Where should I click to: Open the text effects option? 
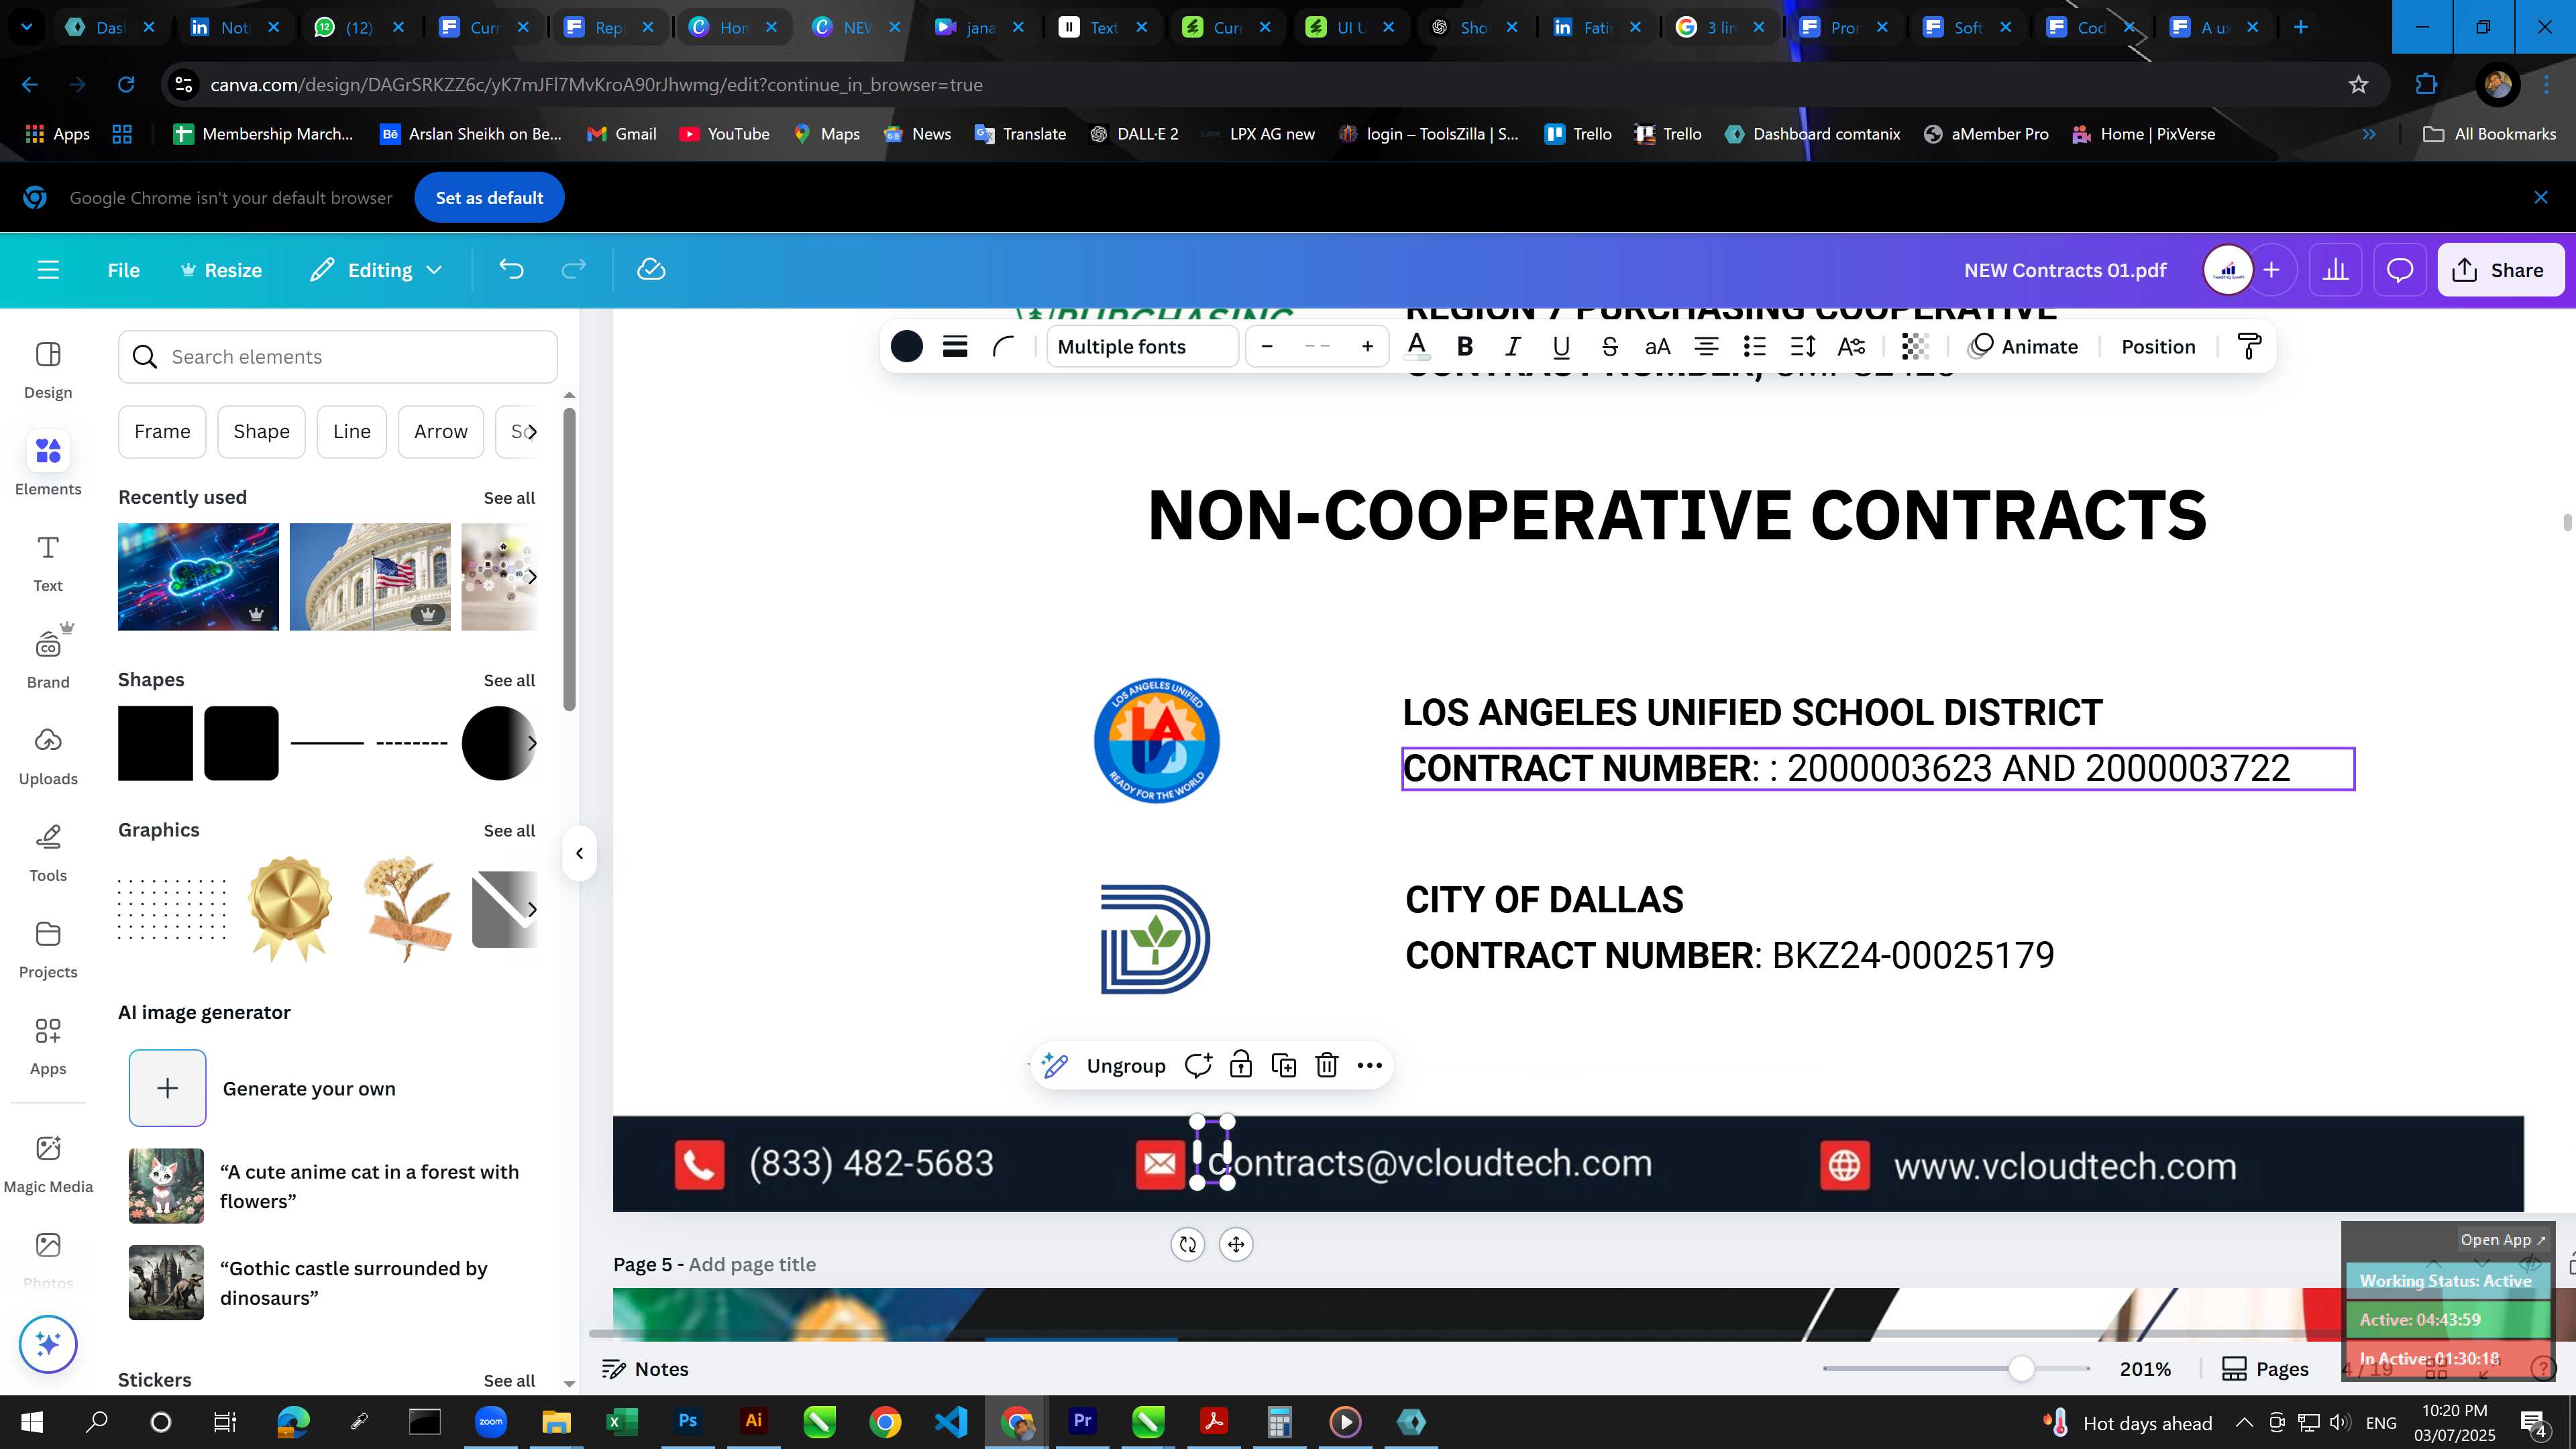1851,347
